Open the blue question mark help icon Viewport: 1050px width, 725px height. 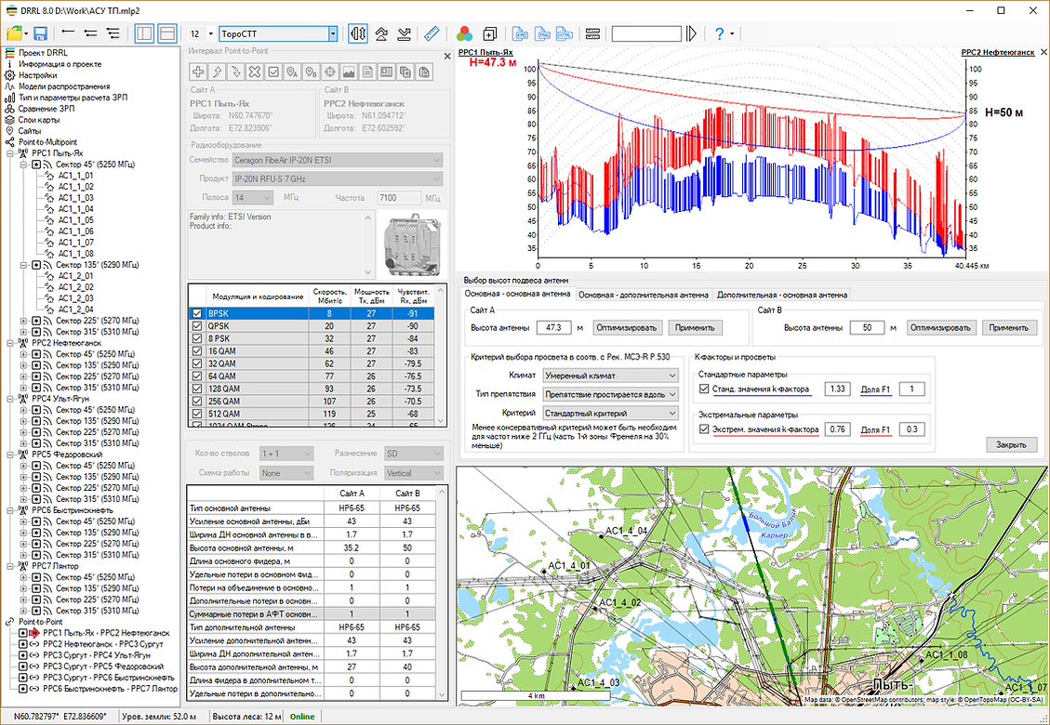coord(719,33)
